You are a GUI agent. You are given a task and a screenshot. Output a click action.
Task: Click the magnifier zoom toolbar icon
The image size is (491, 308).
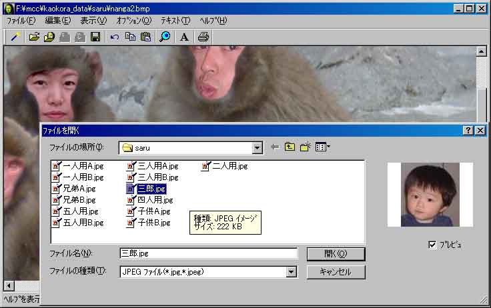[164, 37]
